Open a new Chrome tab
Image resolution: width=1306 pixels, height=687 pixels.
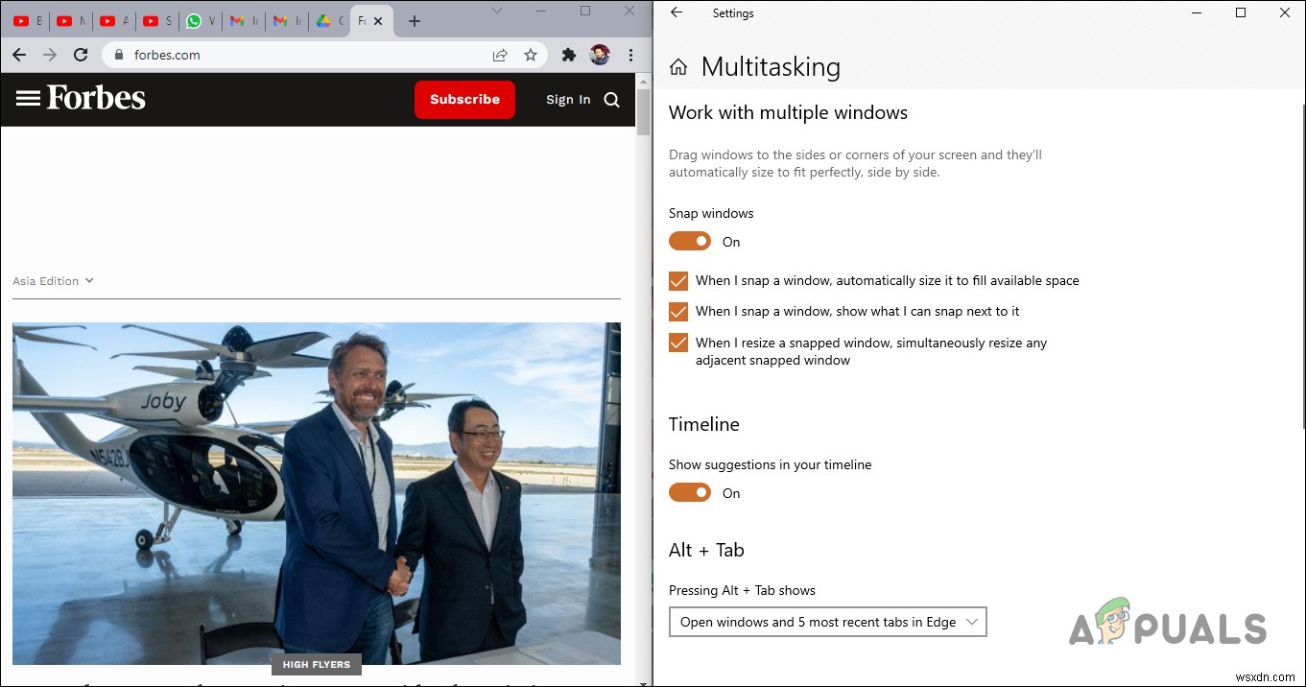(415, 21)
